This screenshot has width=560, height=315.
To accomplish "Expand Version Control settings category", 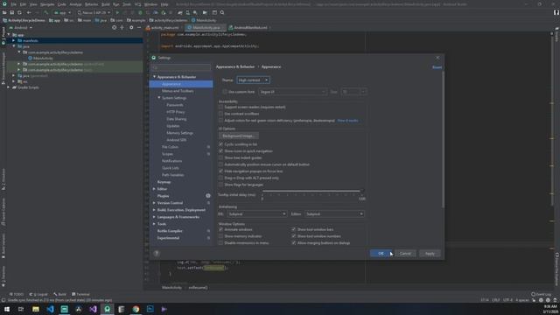I will point(154,203).
